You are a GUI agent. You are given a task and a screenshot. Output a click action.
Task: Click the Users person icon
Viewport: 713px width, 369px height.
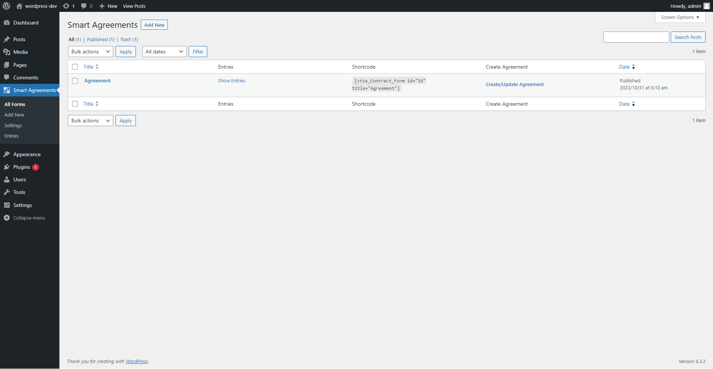click(7, 179)
